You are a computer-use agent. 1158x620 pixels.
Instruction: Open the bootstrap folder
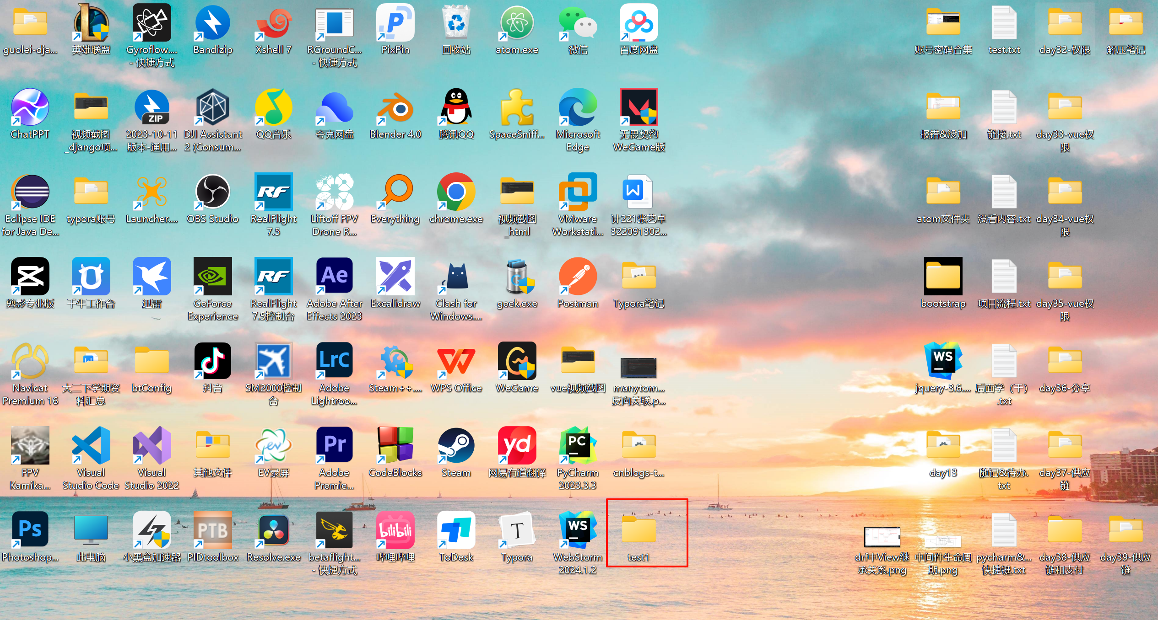pos(943,277)
